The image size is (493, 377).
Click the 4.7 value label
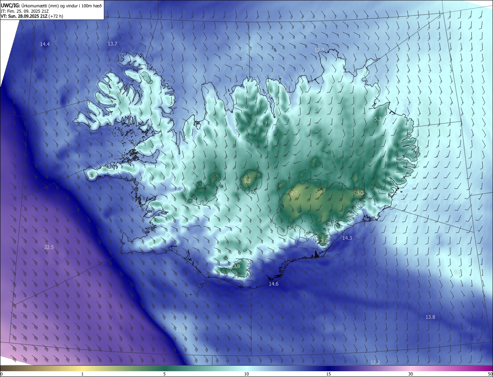[x=264, y=124]
